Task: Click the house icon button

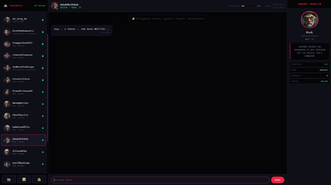Action: (x=39, y=179)
